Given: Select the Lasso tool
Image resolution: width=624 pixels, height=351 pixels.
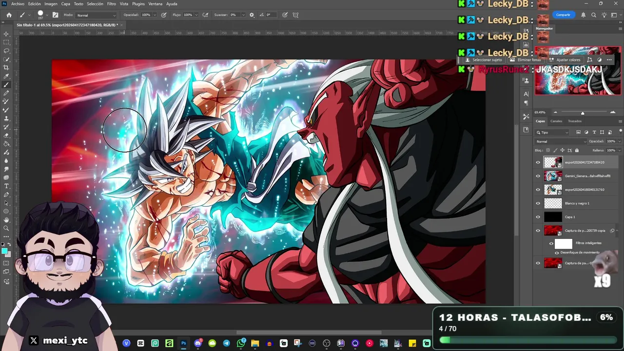Looking at the screenshot, I should tap(6, 51).
